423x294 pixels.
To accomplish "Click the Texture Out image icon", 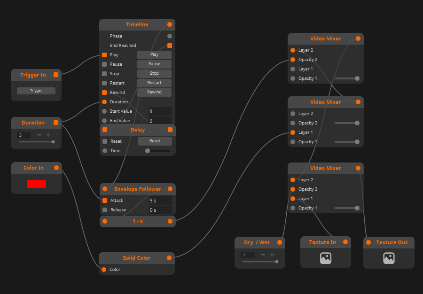I will click(x=389, y=258).
